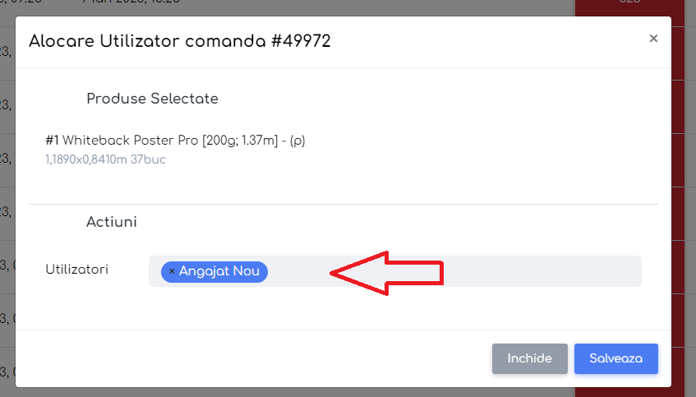Click the 1,1890x0,8410m dimensions text
Screen dimensions: 696x397
pyautogui.click(x=86, y=159)
